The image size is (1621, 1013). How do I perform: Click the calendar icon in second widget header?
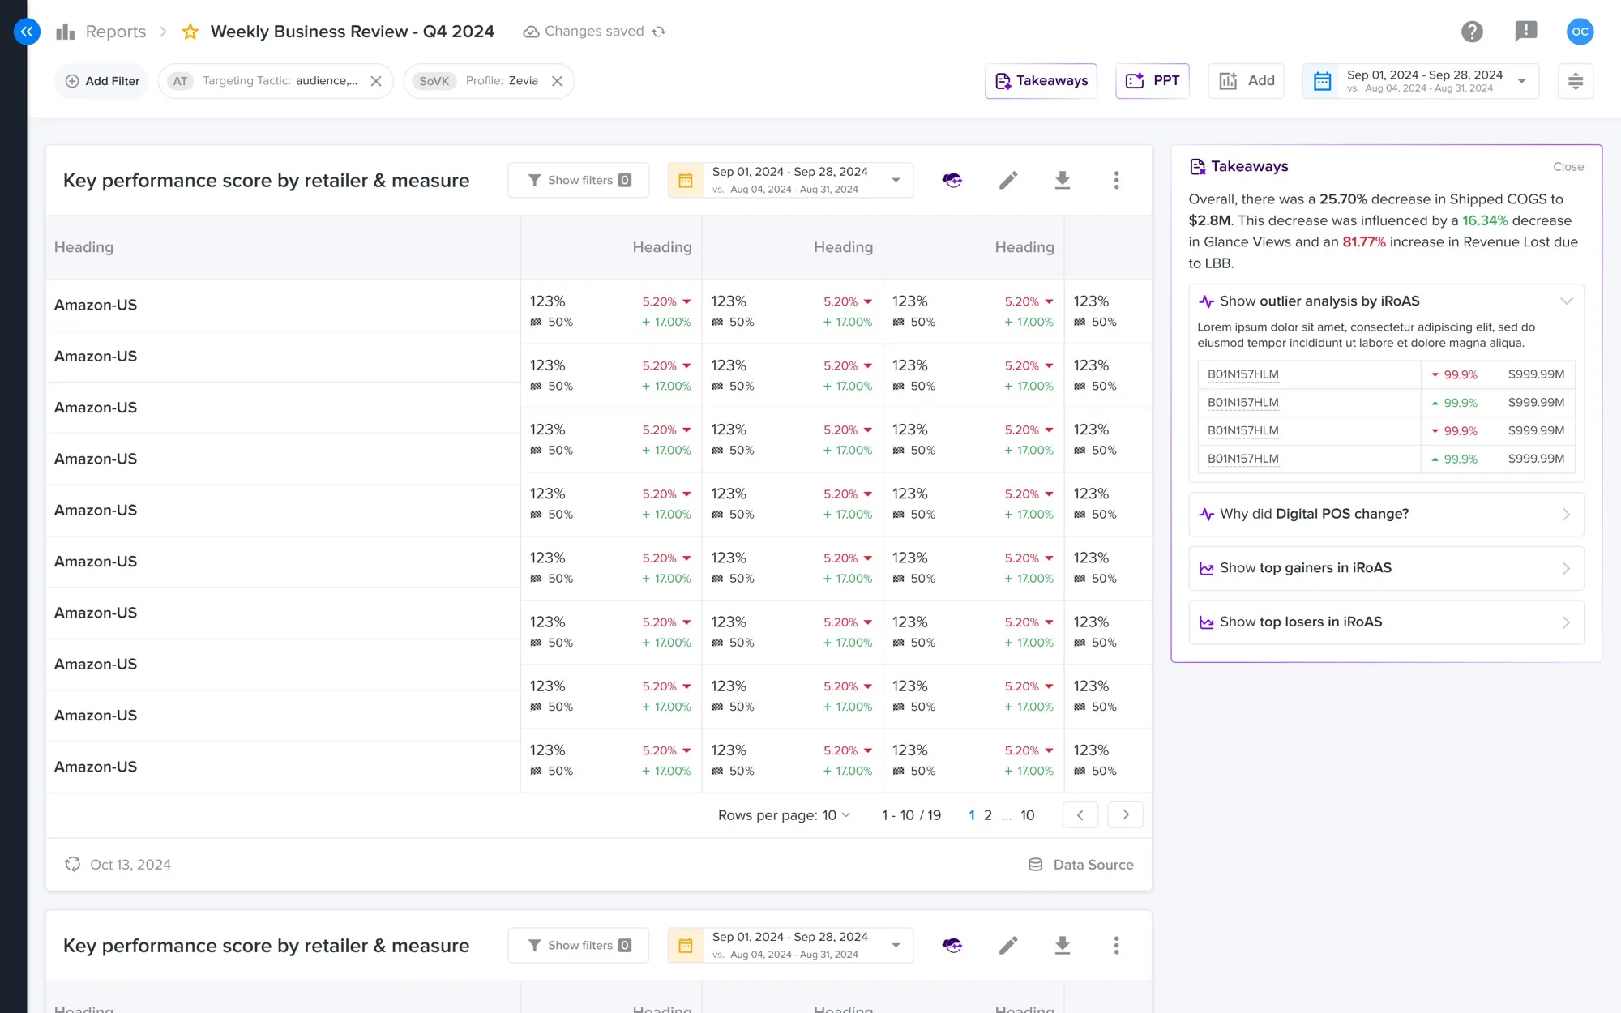(x=686, y=945)
